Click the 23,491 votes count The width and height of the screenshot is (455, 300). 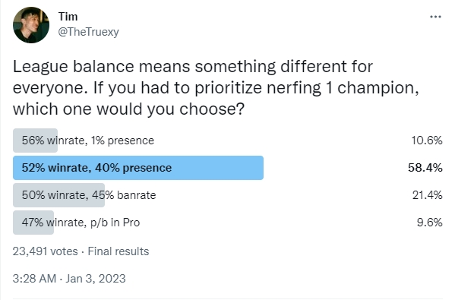46,251
